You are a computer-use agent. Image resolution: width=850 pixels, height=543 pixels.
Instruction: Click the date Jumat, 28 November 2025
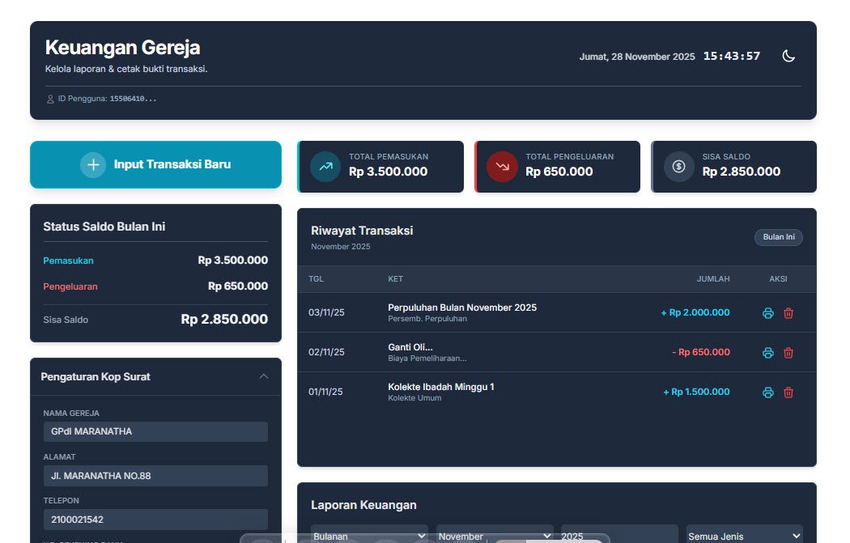[x=637, y=57]
